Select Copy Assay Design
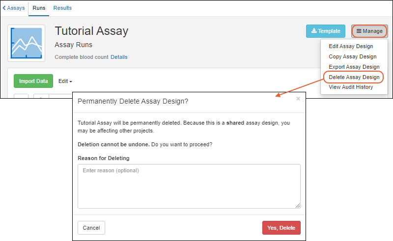This screenshot has height=241, width=393. (352, 56)
